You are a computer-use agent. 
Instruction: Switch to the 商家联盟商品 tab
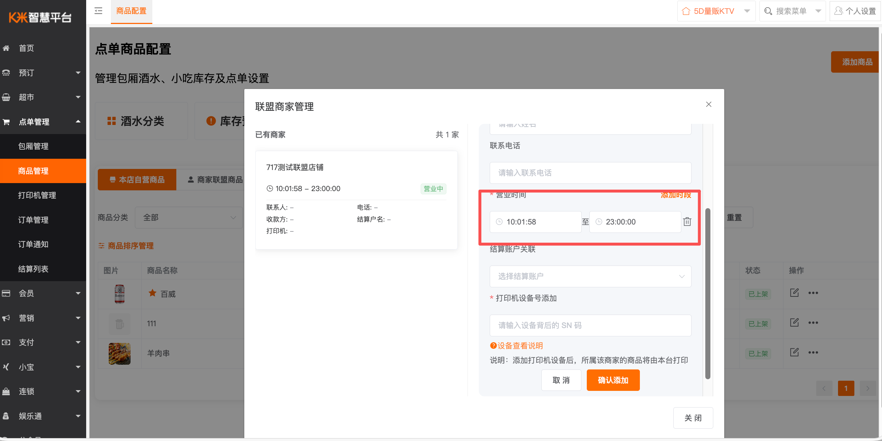[220, 179]
